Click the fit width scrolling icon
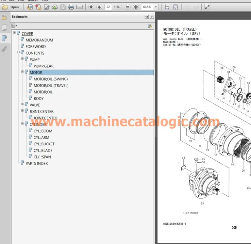This screenshot has width=251, height=244. 167,7
